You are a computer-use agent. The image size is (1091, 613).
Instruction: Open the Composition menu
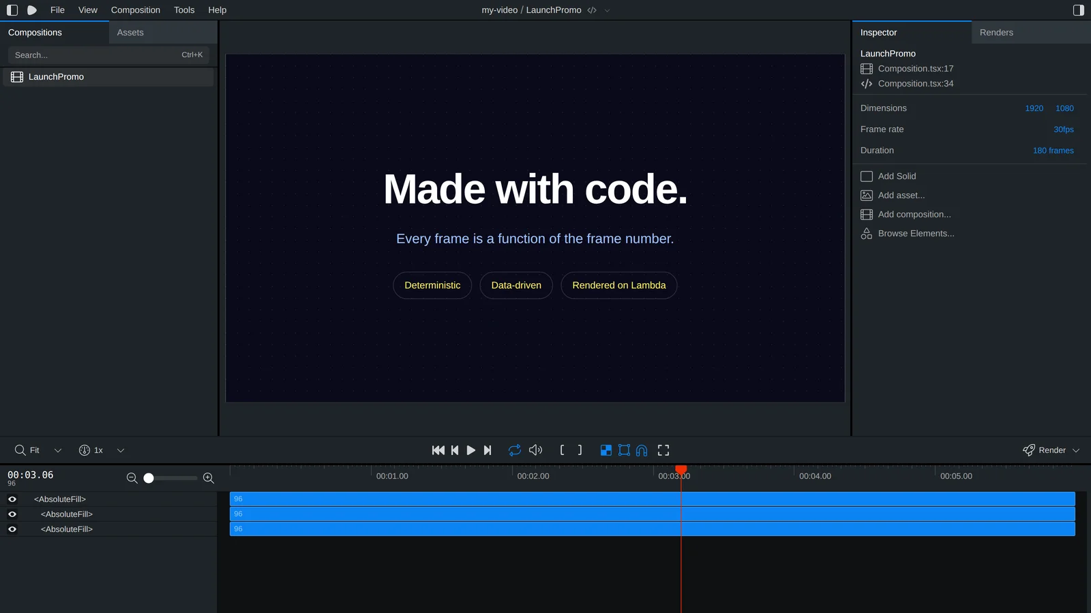tap(136, 10)
